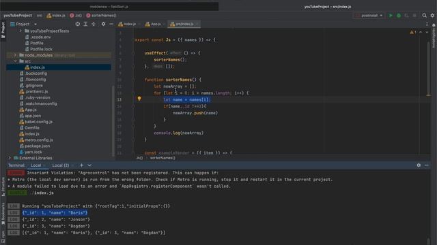Collapse all in Project panel
The image size is (437, 245).
[x=94, y=24]
